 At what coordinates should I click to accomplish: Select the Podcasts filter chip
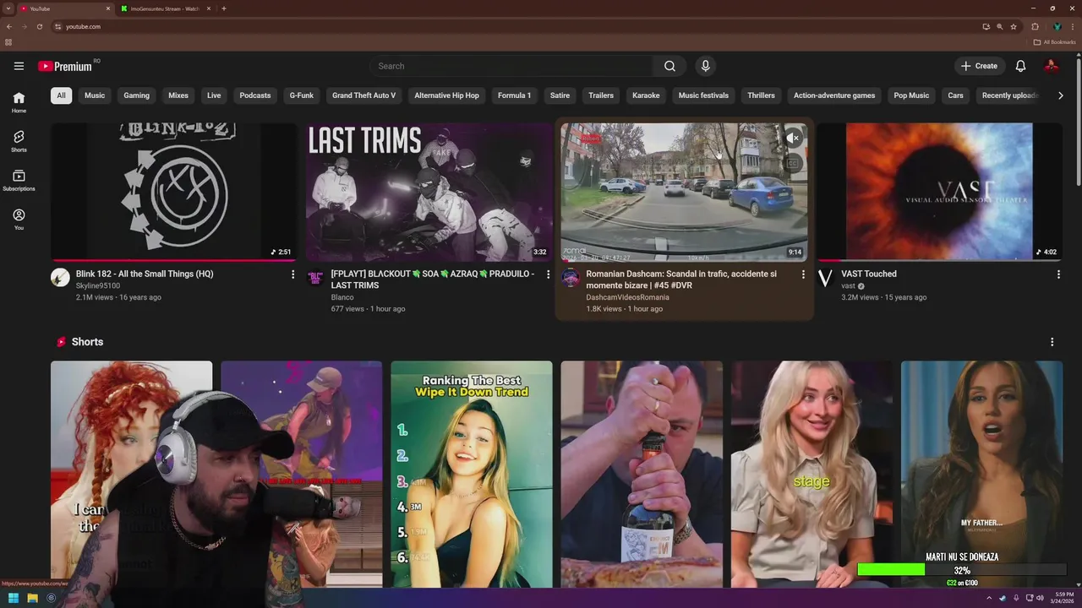pyautogui.click(x=255, y=95)
